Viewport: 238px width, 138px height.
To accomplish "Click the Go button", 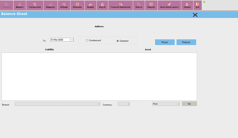I will (x=189, y=104).
